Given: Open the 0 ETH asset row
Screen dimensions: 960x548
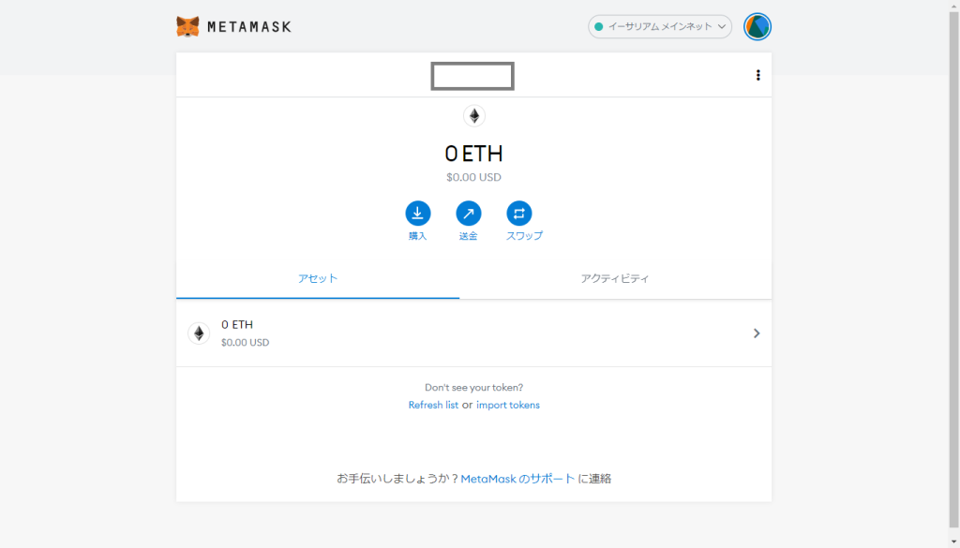Looking at the screenshot, I should [x=473, y=333].
